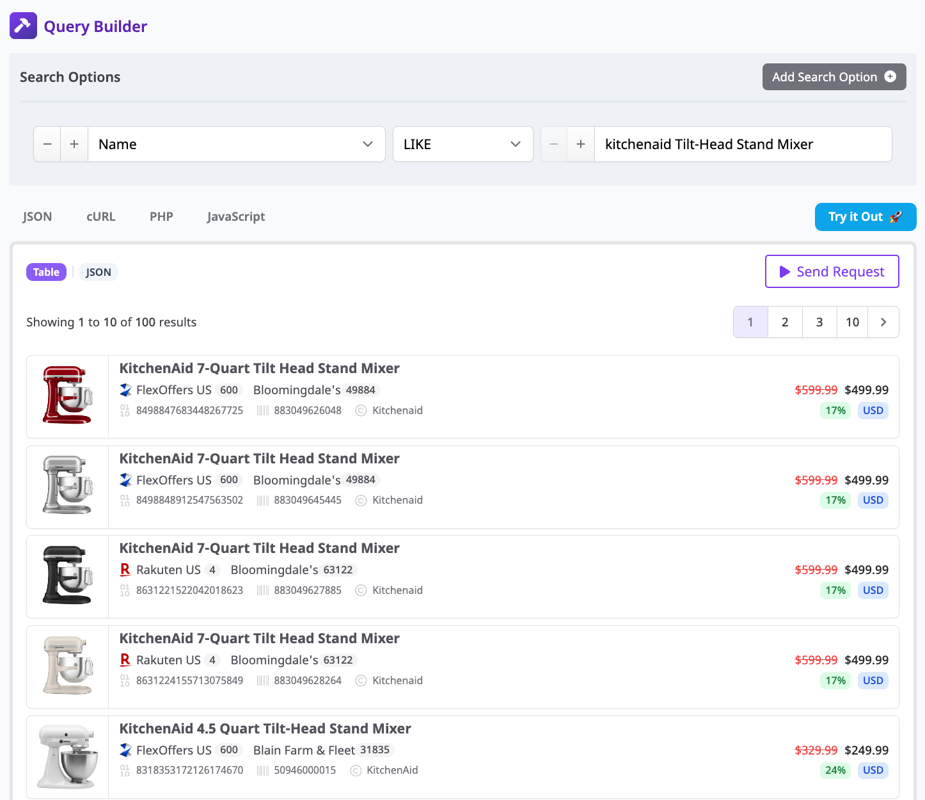Click brand icon next to KitchenAid label

356,770
